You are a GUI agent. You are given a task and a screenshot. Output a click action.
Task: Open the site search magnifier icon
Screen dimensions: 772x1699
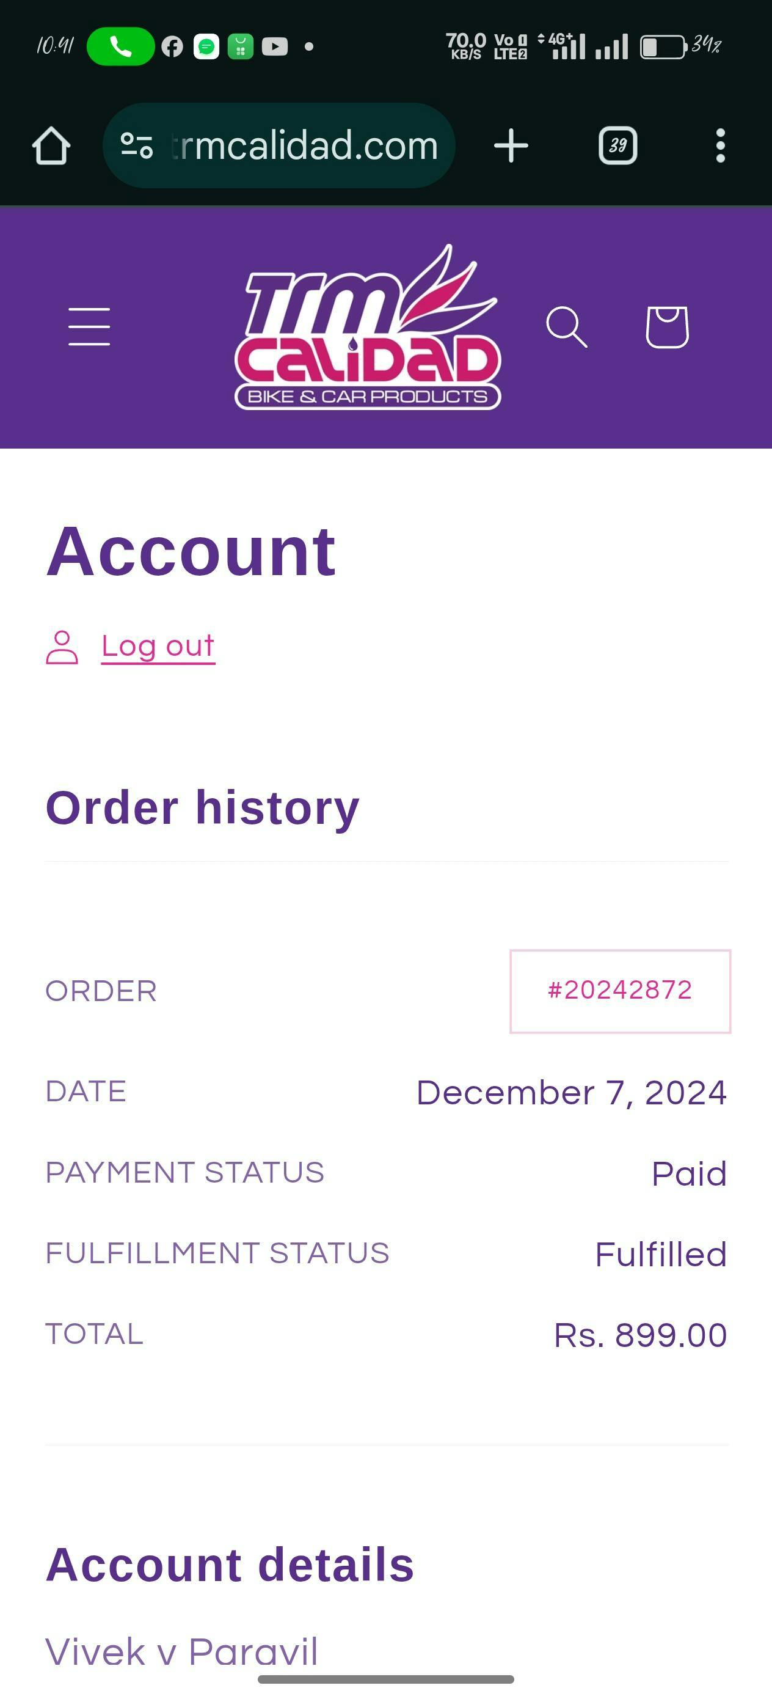566,326
